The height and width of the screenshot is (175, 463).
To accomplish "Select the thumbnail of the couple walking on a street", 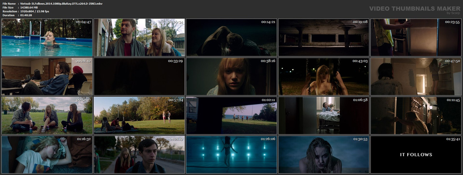I will click(139, 38).
